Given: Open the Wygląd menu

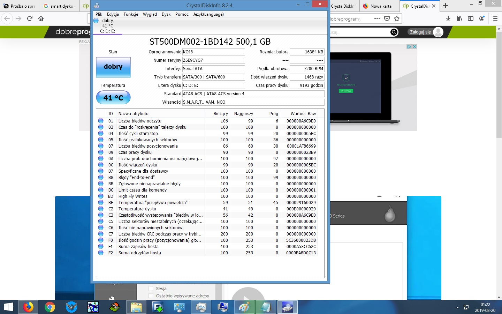Looking at the screenshot, I should 150,14.
